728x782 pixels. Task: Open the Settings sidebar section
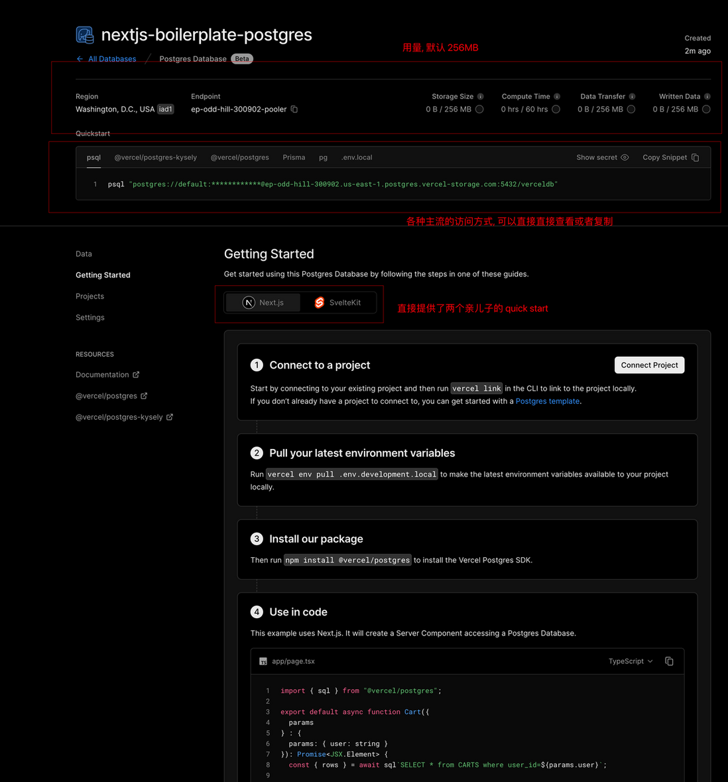(90, 317)
